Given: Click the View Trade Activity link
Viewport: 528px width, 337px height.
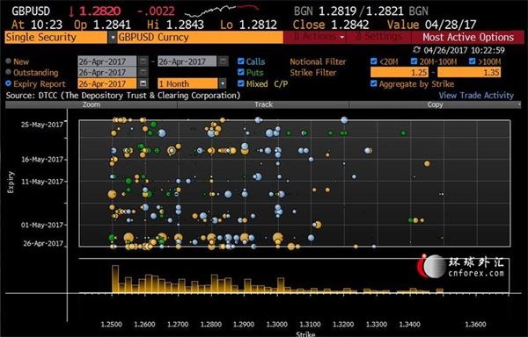Looking at the screenshot, I should click(476, 96).
